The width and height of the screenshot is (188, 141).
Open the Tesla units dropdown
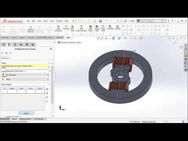(x=27, y=79)
